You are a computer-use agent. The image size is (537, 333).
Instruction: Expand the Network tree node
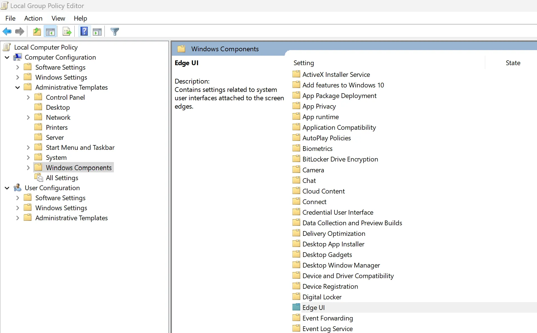tap(28, 117)
